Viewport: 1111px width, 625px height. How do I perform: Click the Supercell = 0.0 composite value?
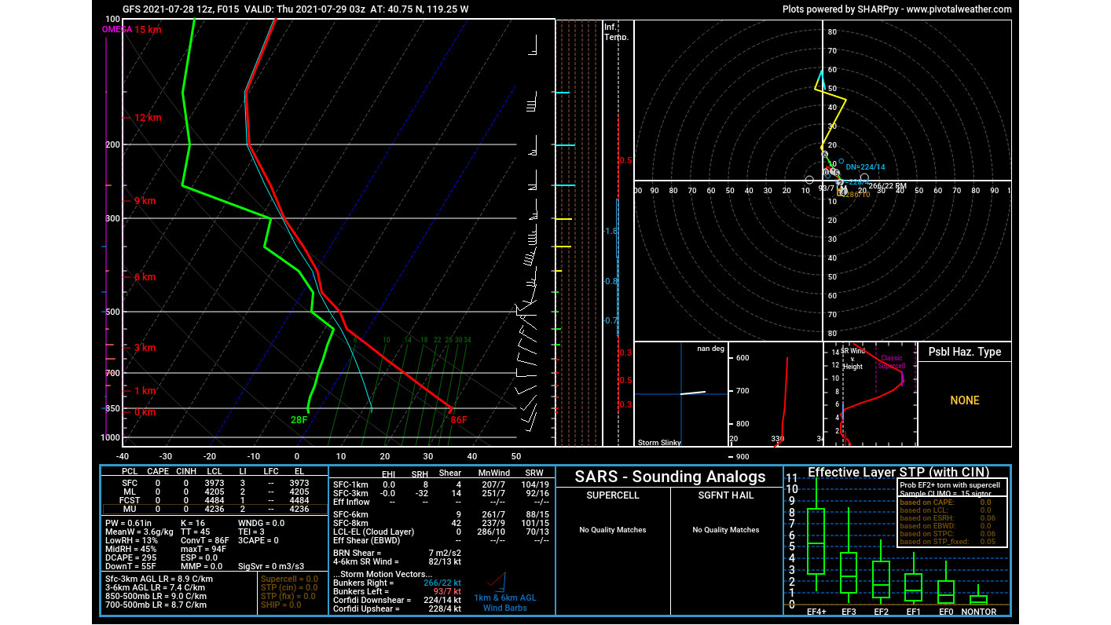coord(290,579)
